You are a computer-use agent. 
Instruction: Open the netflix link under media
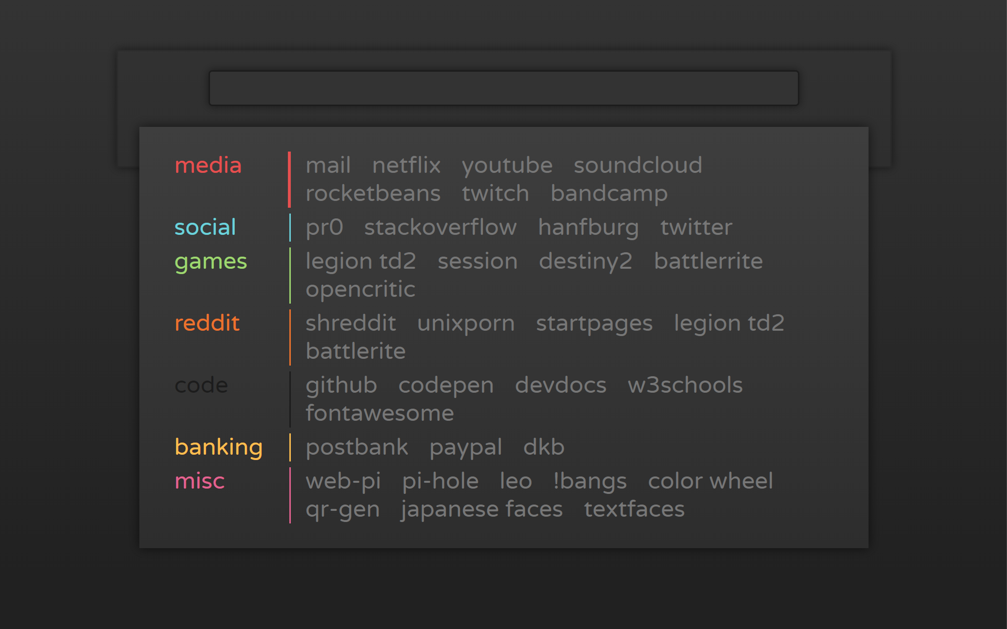tap(406, 165)
